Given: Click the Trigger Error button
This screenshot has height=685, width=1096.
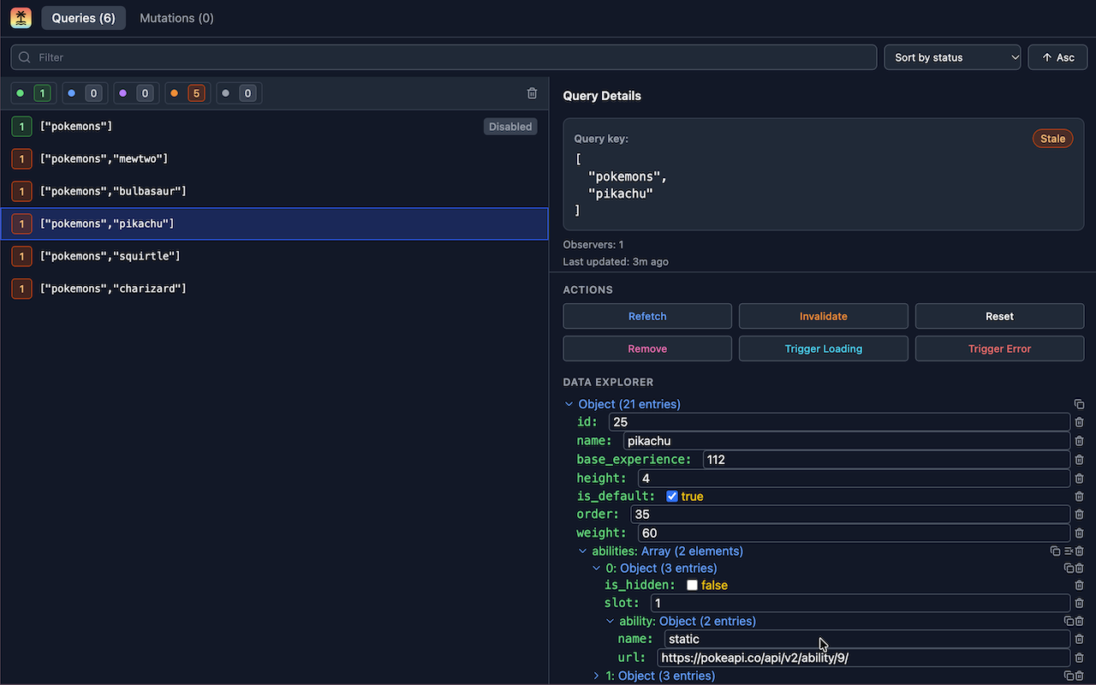Looking at the screenshot, I should click(x=999, y=348).
